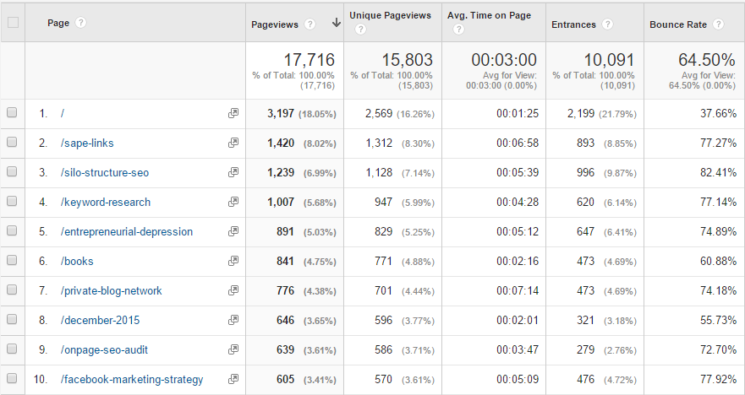Click Pageviews descending sort arrow
The height and width of the screenshot is (395, 745).
(337, 23)
